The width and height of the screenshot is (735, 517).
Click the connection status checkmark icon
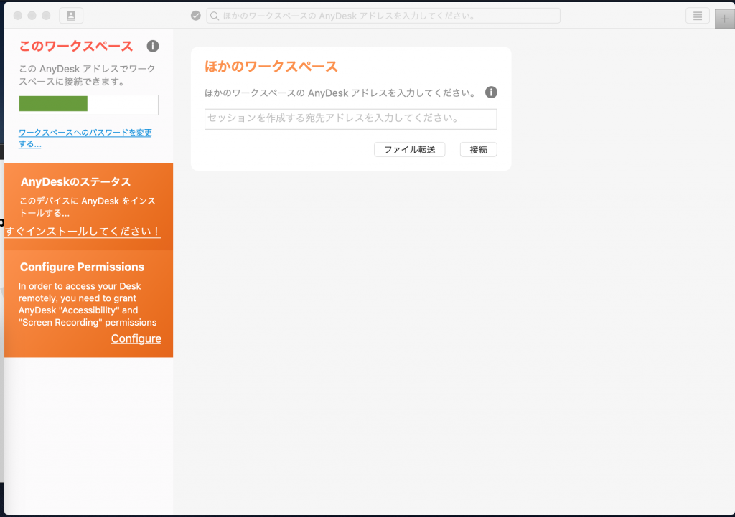tap(196, 16)
